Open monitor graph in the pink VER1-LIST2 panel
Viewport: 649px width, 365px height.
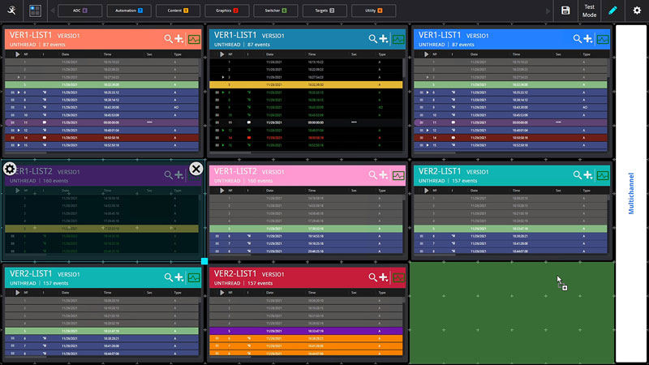pos(398,175)
